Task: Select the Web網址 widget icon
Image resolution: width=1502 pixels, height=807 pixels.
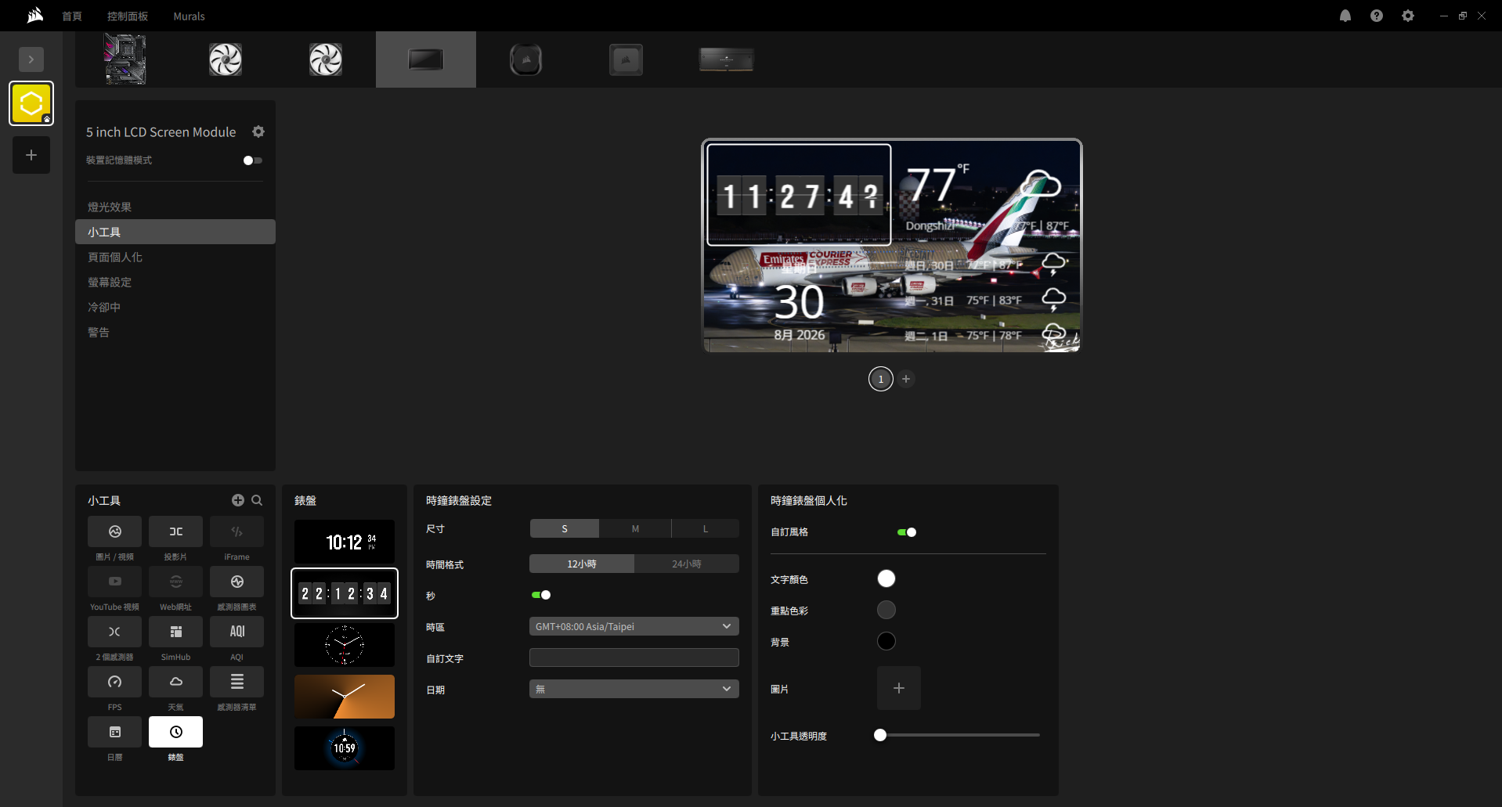Action: click(x=175, y=582)
